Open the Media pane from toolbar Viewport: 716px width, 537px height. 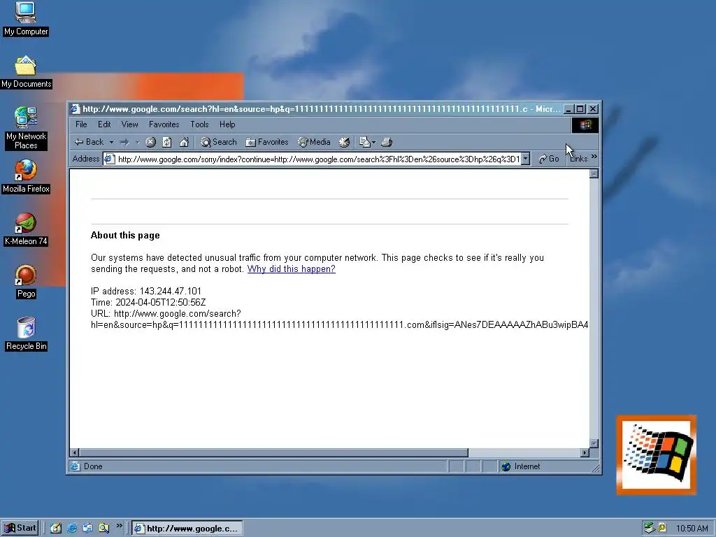pyautogui.click(x=314, y=142)
